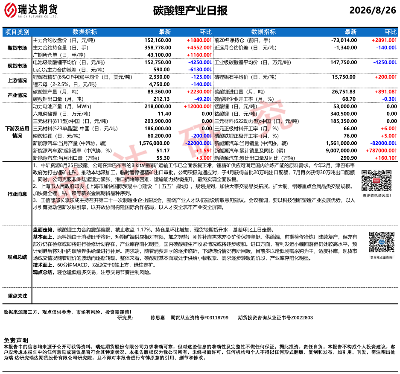Select the 动力电池产量 indicator label
The height and width of the screenshot is (374, 400).
point(62,107)
